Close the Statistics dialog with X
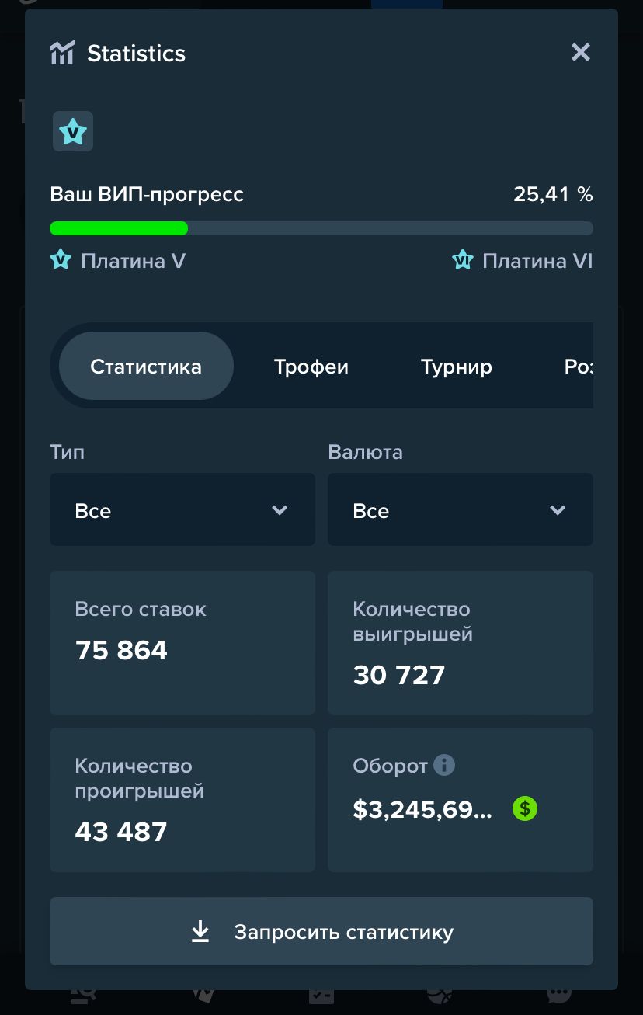The width and height of the screenshot is (643, 1015). (581, 53)
